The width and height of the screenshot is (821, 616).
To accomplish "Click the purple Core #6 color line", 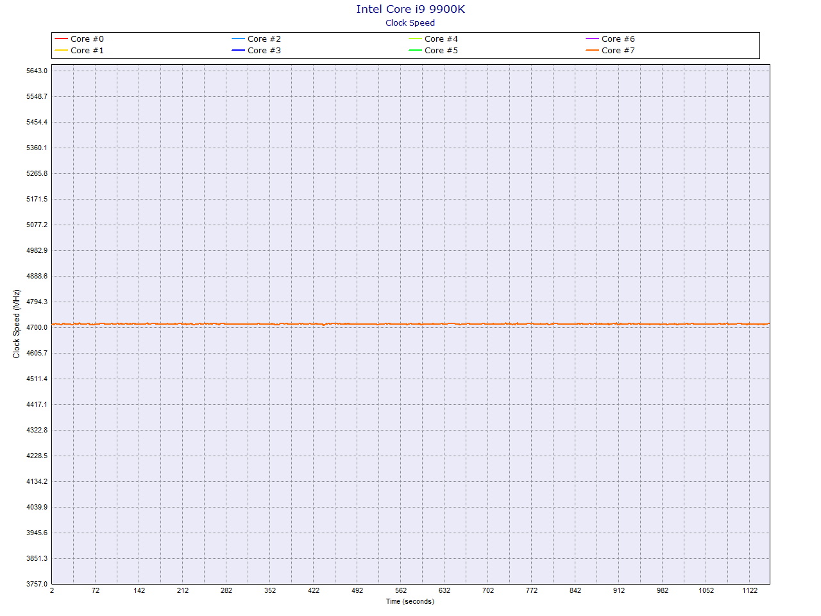I will (593, 39).
